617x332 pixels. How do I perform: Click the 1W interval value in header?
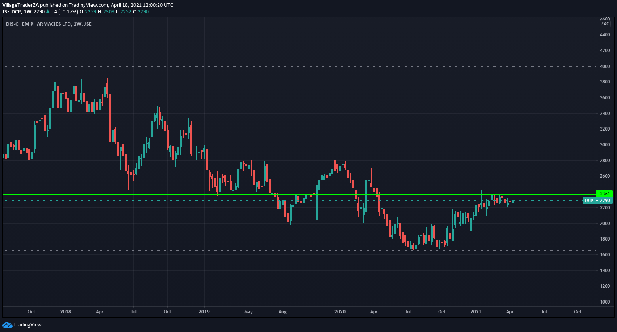coord(27,12)
